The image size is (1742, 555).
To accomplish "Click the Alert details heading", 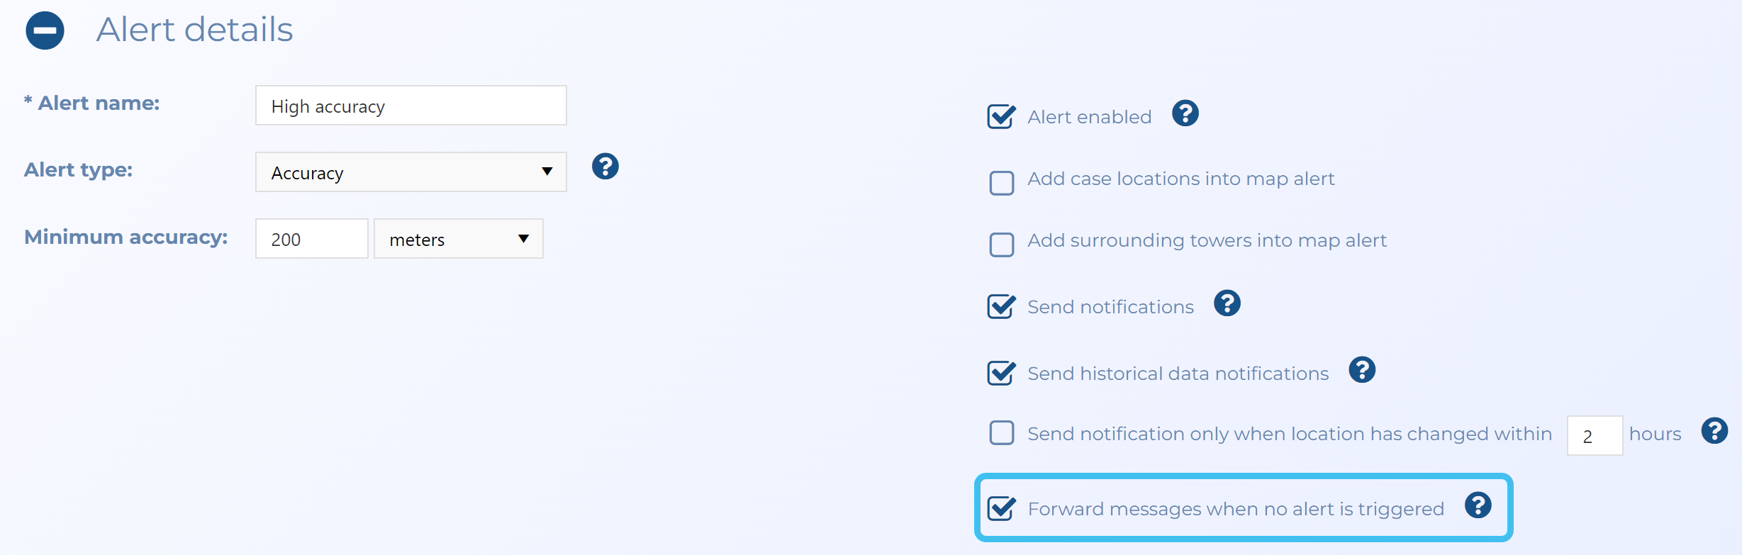I will pyautogui.click(x=194, y=30).
